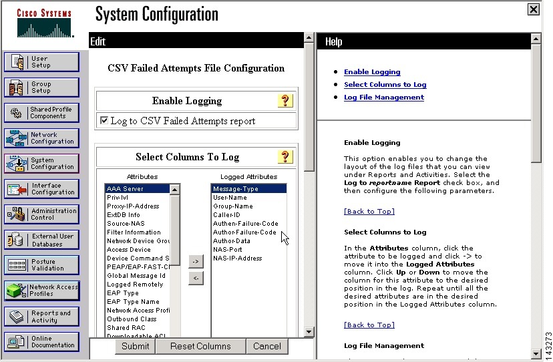Click the Help pane scrollbar thumb

tap(536, 103)
